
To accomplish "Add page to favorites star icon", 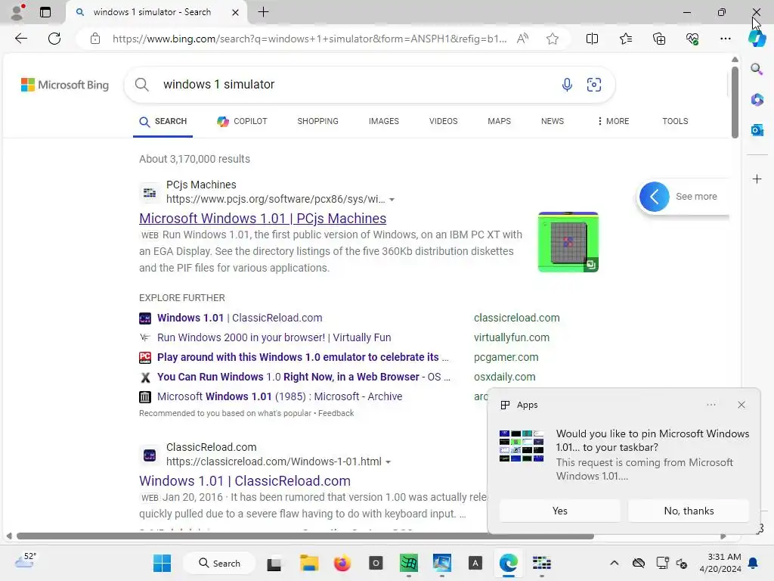I will (553, 39).
